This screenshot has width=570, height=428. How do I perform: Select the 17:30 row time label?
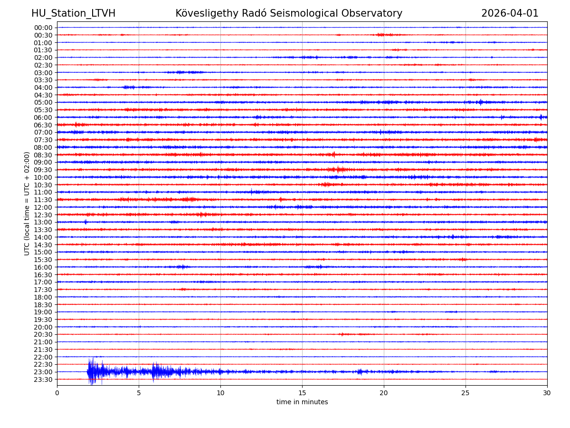coord(43,290)
